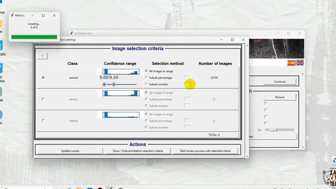
Task: Click the EcoAssist title bar feather icon
Action: [x=72, y=33]
